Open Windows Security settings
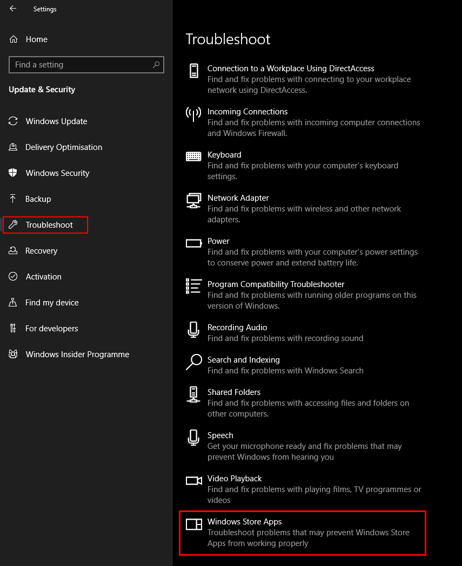The width and height of the screenshot is (462, 566). 57,173
